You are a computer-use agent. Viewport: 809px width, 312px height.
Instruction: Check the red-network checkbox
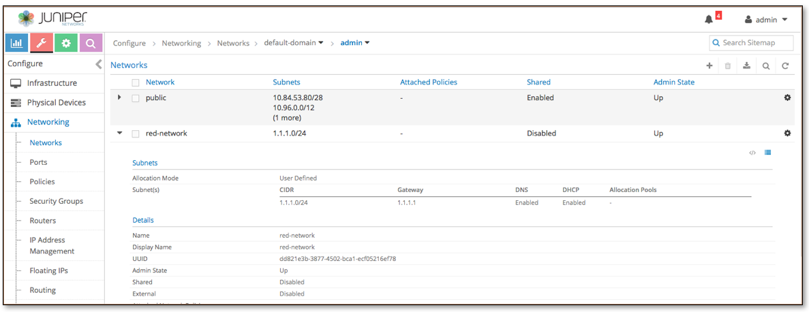click(136, 134)
